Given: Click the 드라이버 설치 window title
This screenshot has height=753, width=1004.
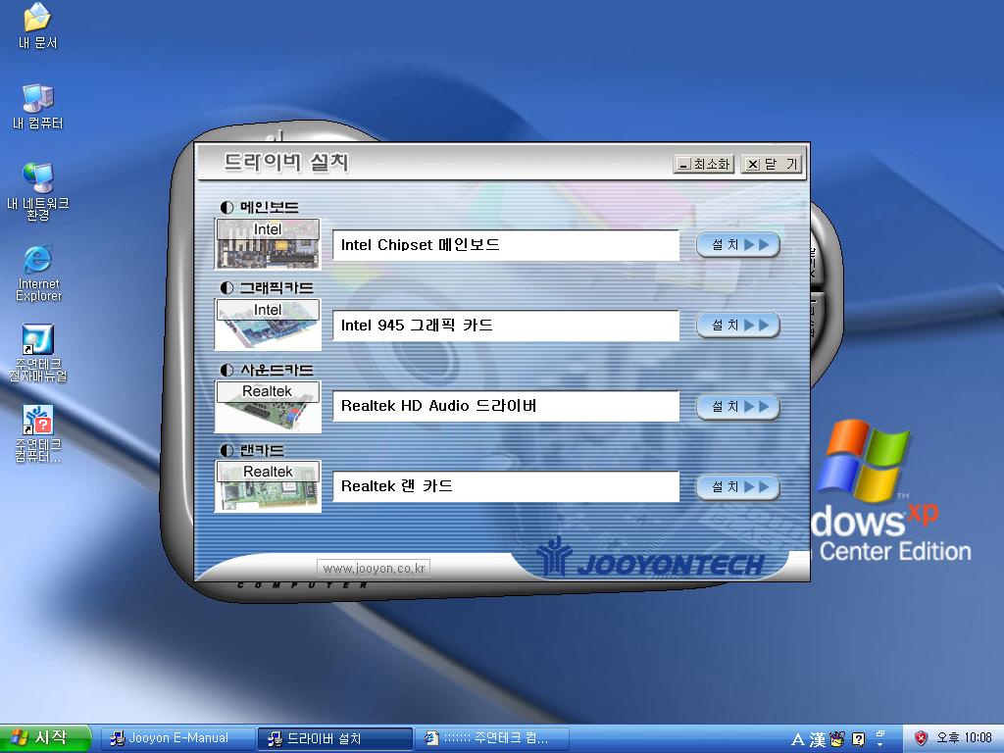Looking at the screenshot, I should click(x=286, y=162).
